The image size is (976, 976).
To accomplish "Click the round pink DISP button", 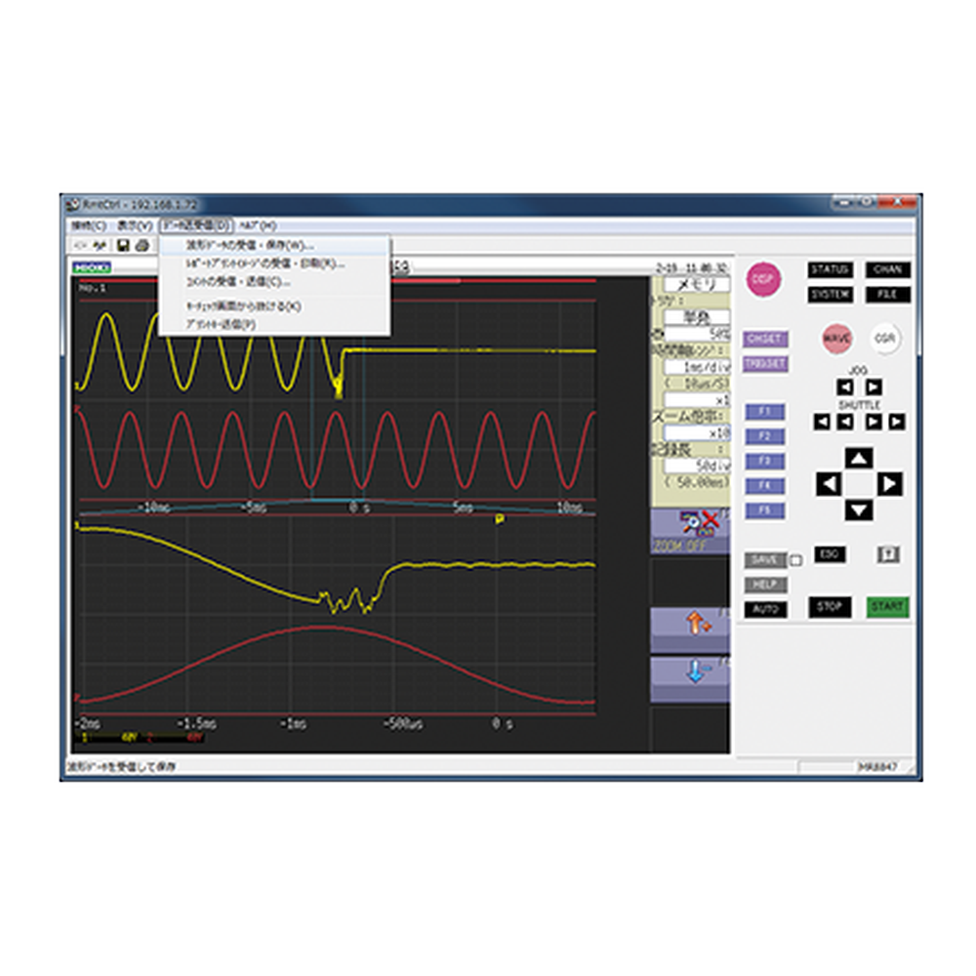I will point(763,279).
